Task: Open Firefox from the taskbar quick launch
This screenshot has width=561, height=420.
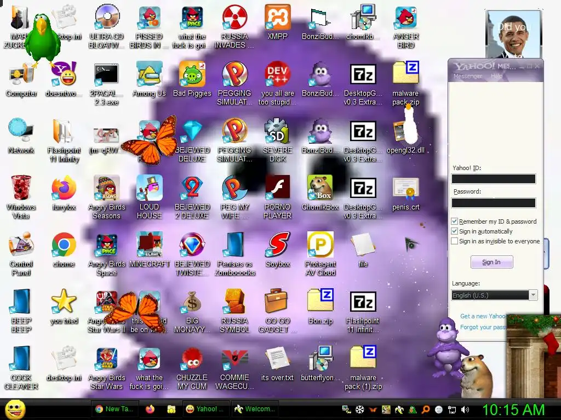Action: click(150, 409)
